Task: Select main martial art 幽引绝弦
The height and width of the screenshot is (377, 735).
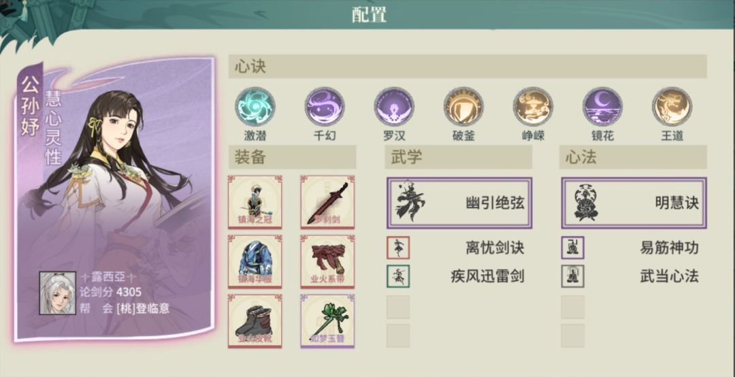Action: (459, 203)
